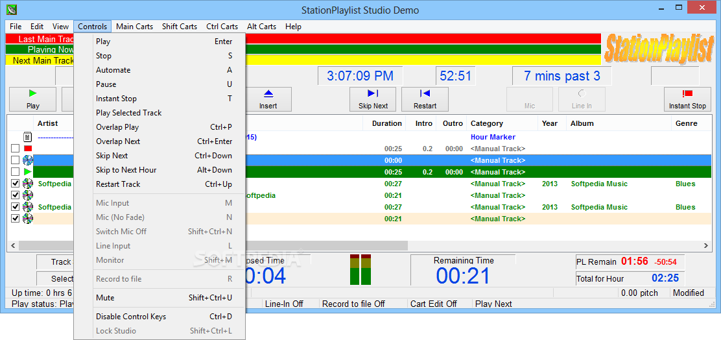Click the Outro column header
Viewport: 721px width, 340px height.
(453, 123)
